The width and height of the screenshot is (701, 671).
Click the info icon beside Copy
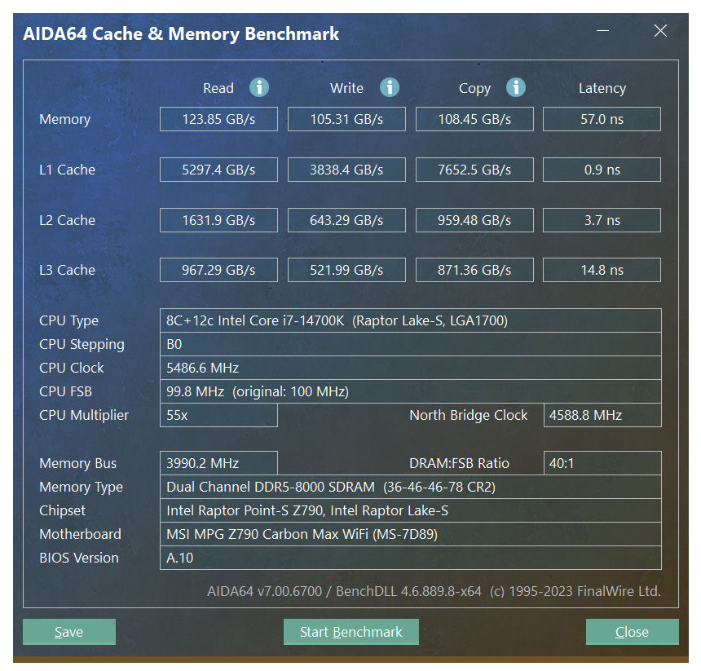click(x=515, y=87)
